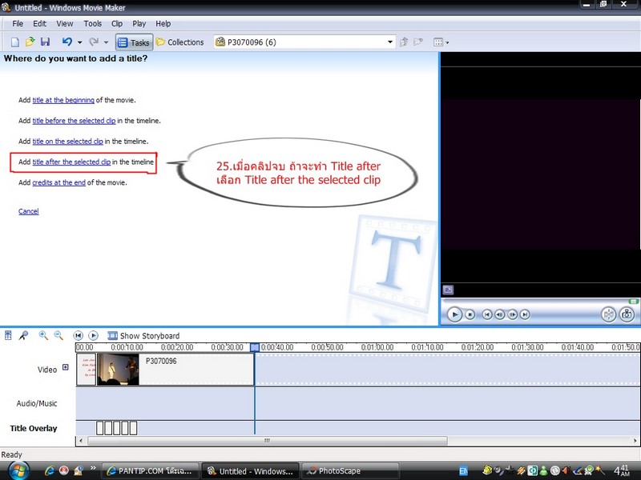
Task: Play the timeline
Action: click(93, 335)
